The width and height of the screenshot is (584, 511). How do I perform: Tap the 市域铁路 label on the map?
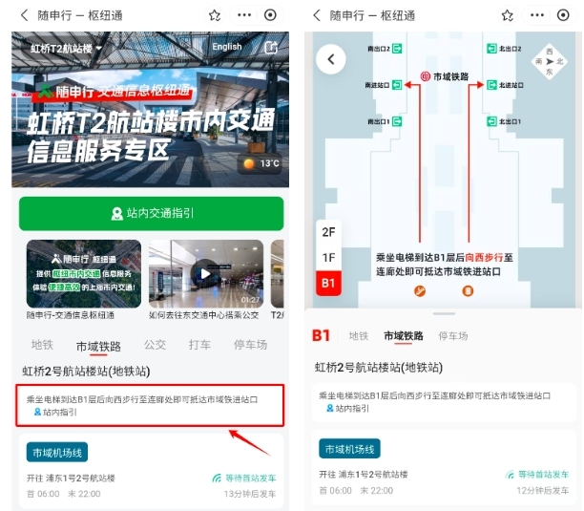[x=445, y=76]
